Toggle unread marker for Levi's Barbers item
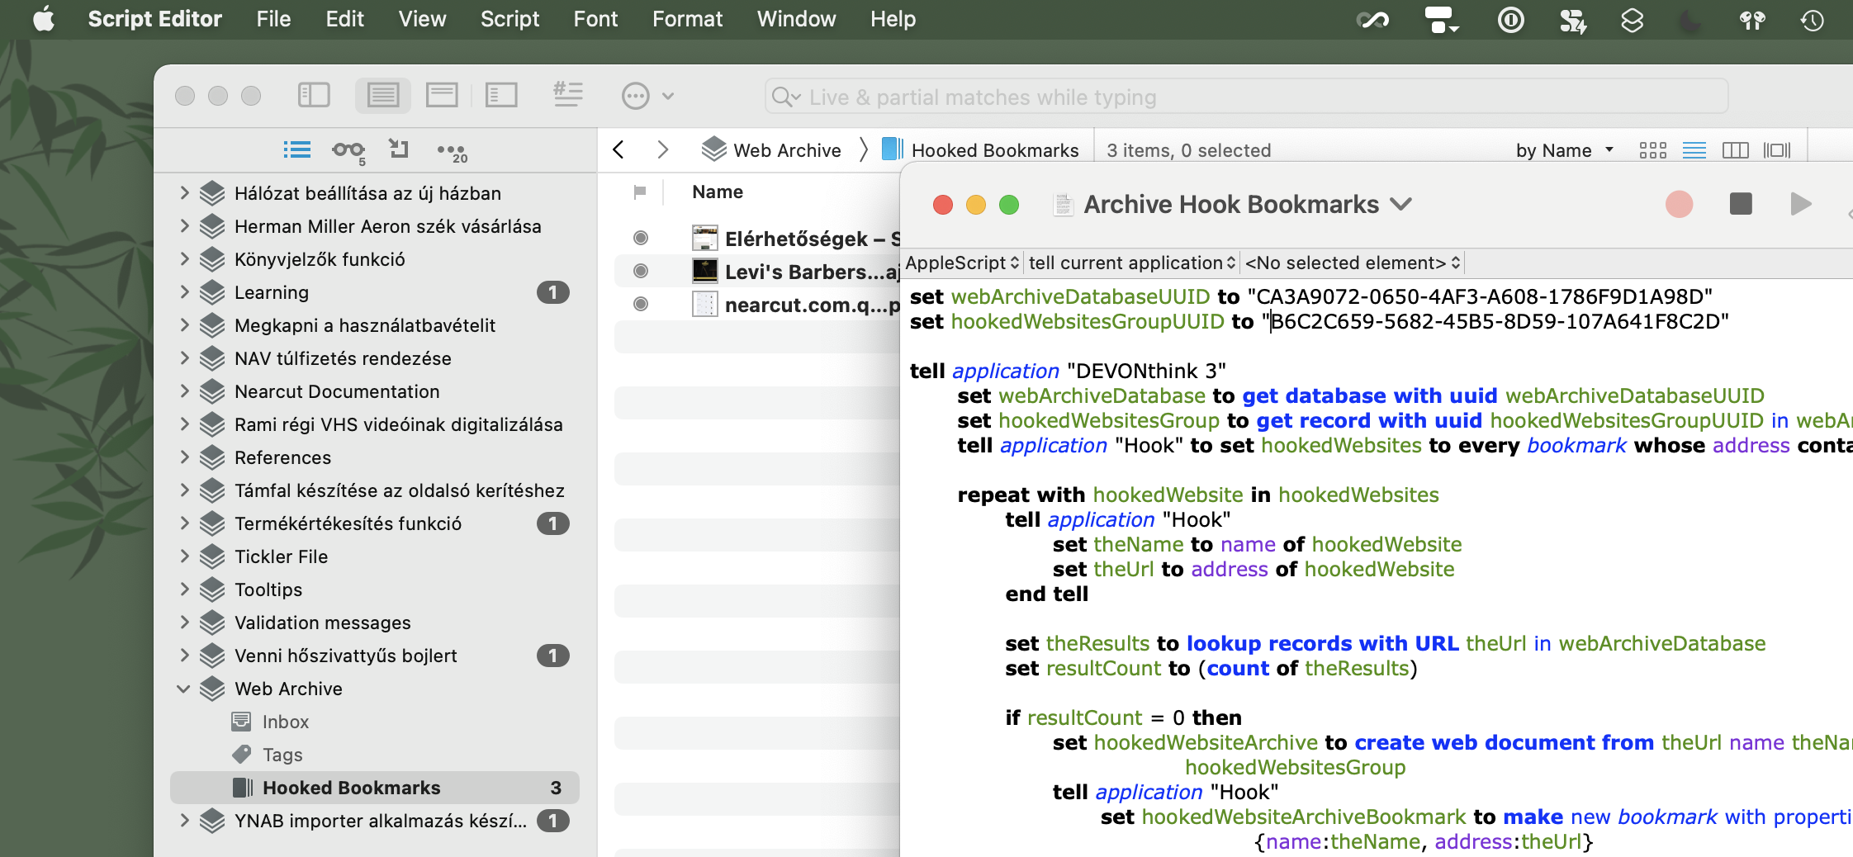This screenshot has width=1853, height=857. click(640, 271)
